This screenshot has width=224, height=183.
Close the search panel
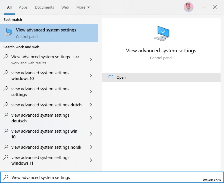point(215,7)
